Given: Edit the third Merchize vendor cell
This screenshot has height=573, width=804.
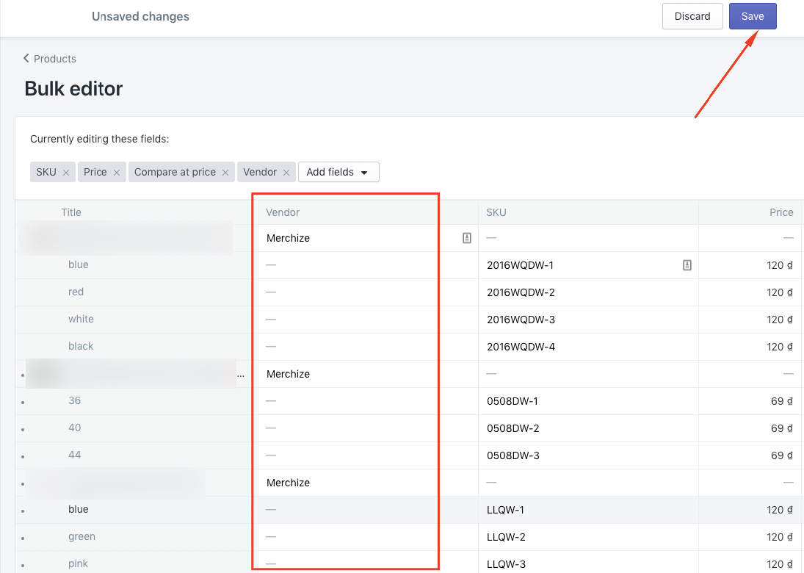Looking at the screenshot, I should click(368, 483).
